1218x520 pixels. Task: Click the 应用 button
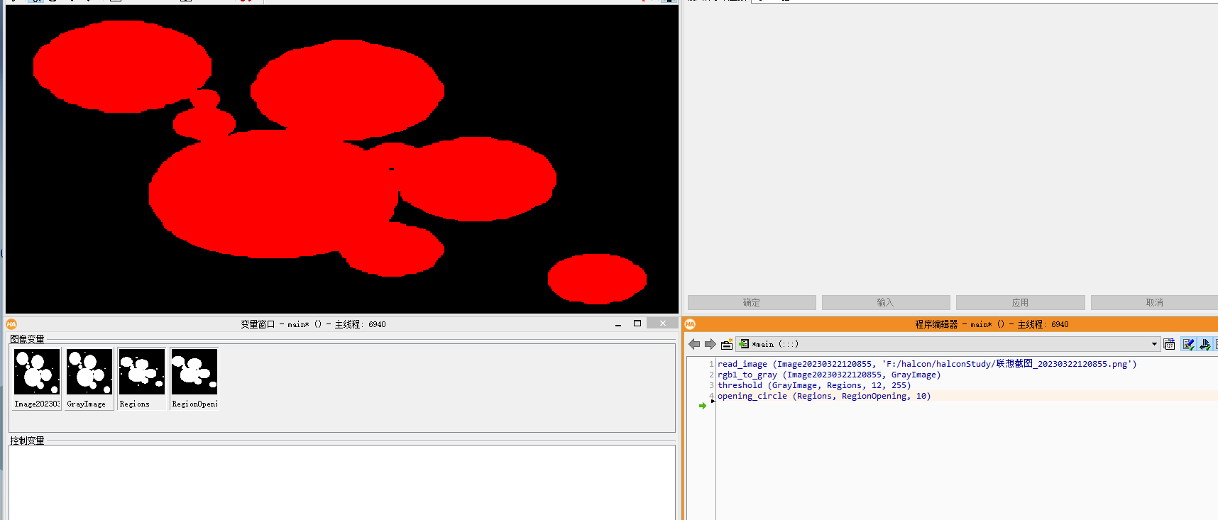pos(1020,302)
